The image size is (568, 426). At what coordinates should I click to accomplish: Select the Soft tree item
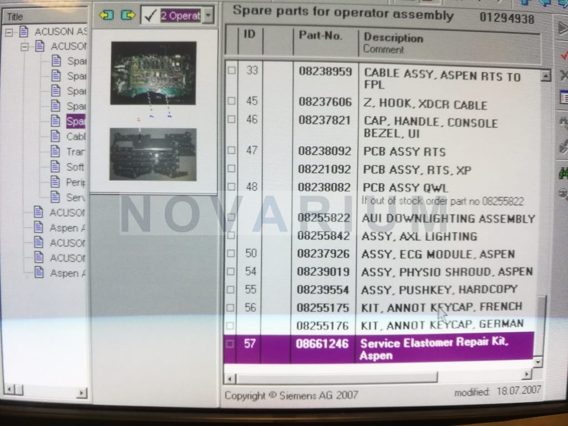tap(75, 167)
